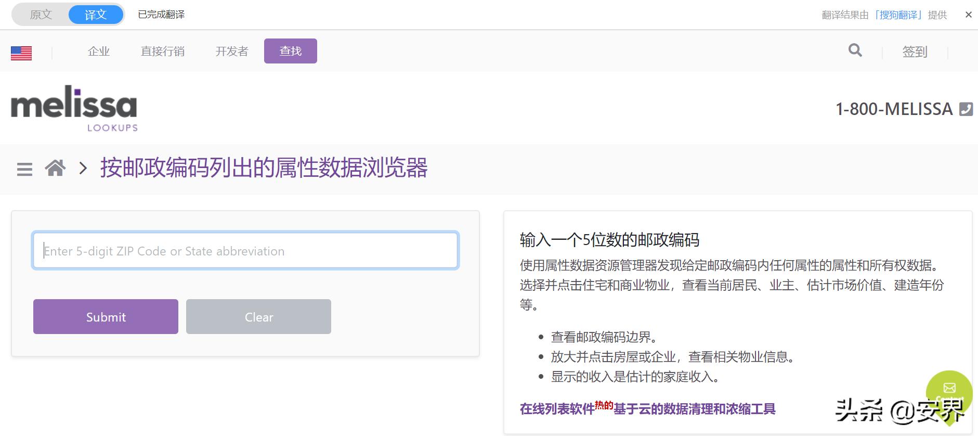Click the 签到 sign-in link
Viewport: 978px width, 436px height.
[x=915, y=52]
